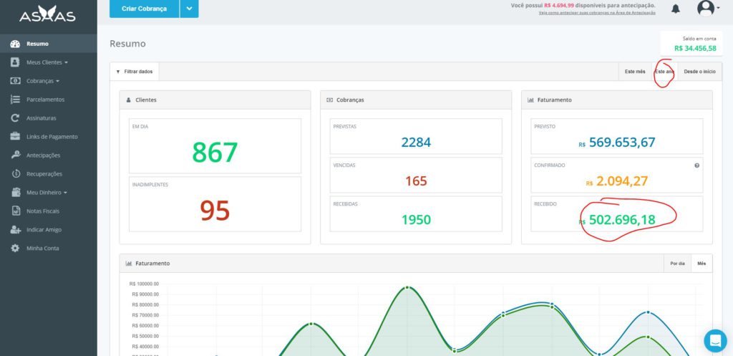Open the Criar Cobrança dropdown arrow

coord(189,9)
